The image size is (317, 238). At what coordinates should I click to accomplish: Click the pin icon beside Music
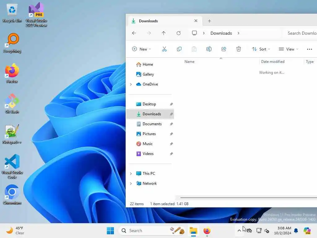[x=171, y=144]
